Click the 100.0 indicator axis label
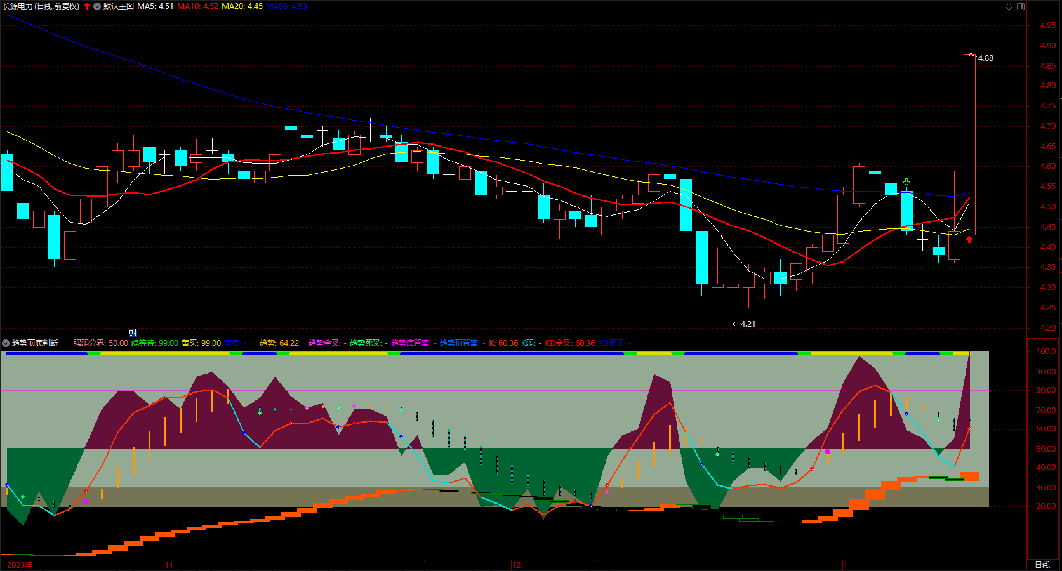The image size is (1062, 571). coord(1046,351)
